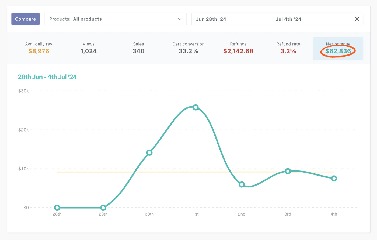The width and height of the screenshot is (377, 240).
Task: Click the 30th data point on chart
Action: 149,153
